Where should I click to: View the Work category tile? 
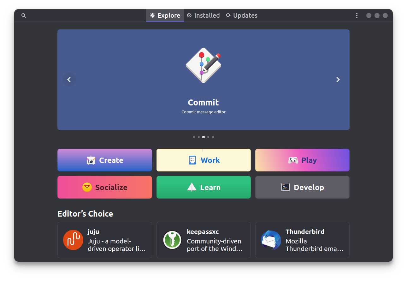pos(203,160)
